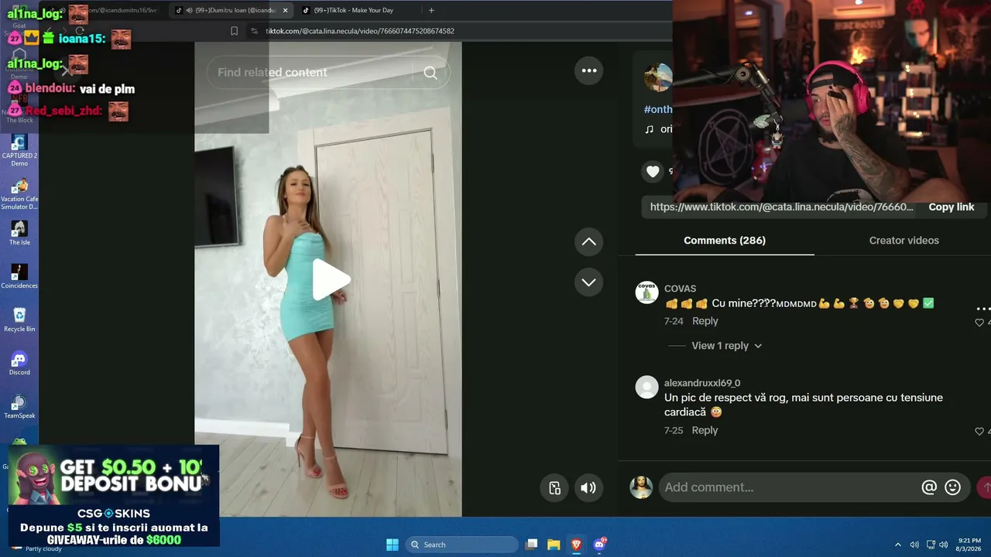Click the search magnifier in Find related content
The image size is (991, 557).
click(x=430, y=73)
